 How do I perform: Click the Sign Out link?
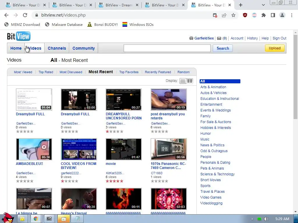coord(279,38)
